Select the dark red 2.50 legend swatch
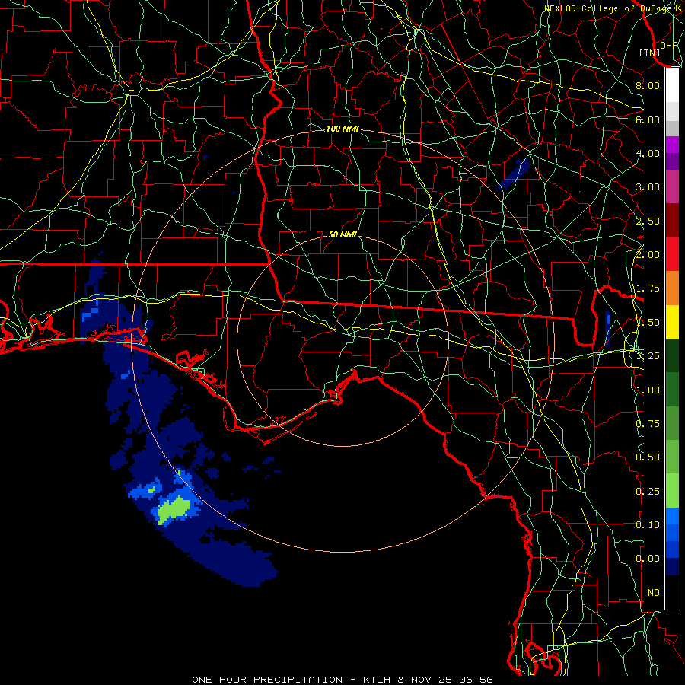This screenshot has width=685, height=685. click(672, 221)
